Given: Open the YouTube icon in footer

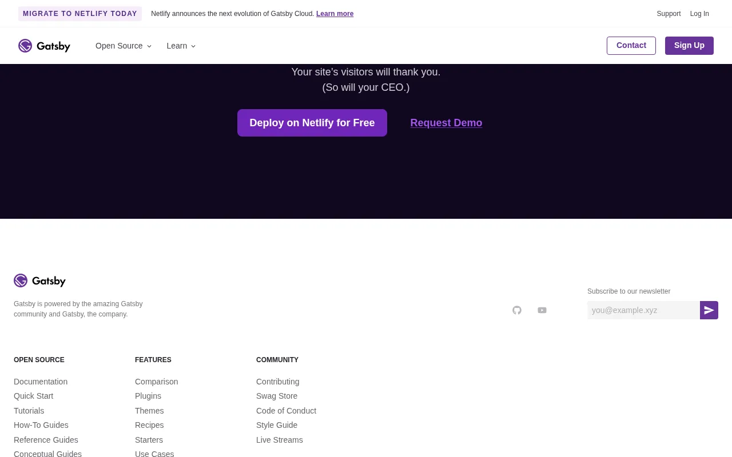Looking at the screenshot, I should tap(542, 310).
